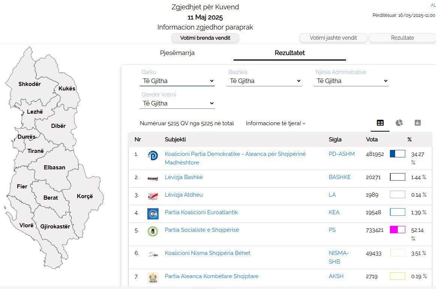Image resolution: width=436 pixels, height=289 pixels.
Task: Click NISMA-SHB cream percentage bar
Action: coord(397,253)
